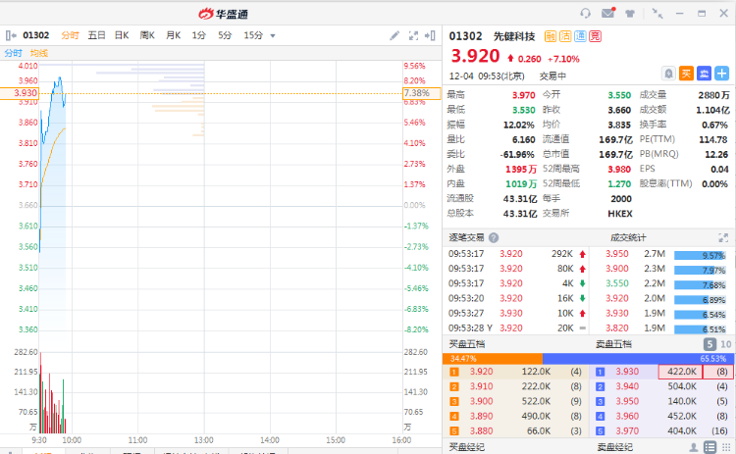
Task: Switch to 5分 chart
Action: tap(225, 35)
